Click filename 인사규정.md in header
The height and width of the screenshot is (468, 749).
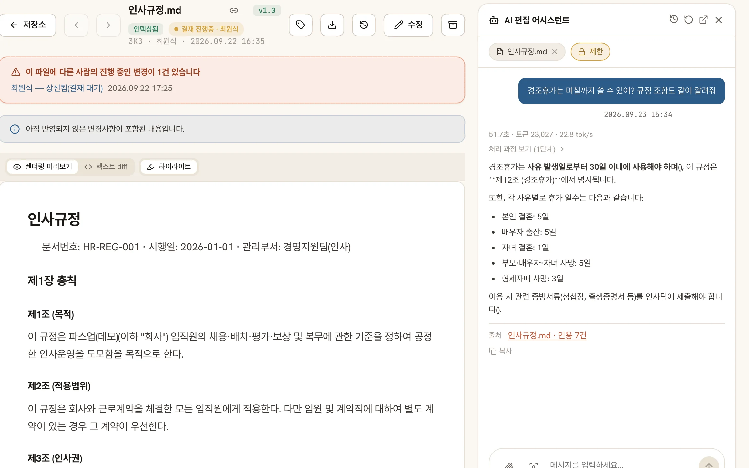pos(155,10)
